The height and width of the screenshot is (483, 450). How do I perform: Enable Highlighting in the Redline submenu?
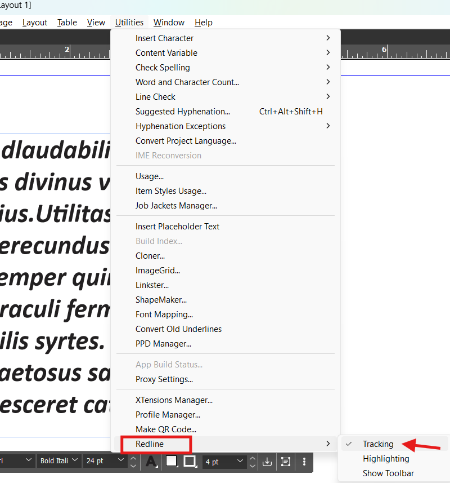pyautogui.click(x=386, y=458)
